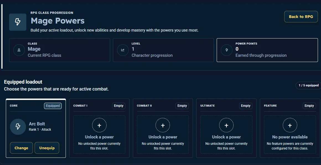Click the Character progression text
Image resolution: width=321 pixels, height=165 pixels.
[x=152, y=55]
